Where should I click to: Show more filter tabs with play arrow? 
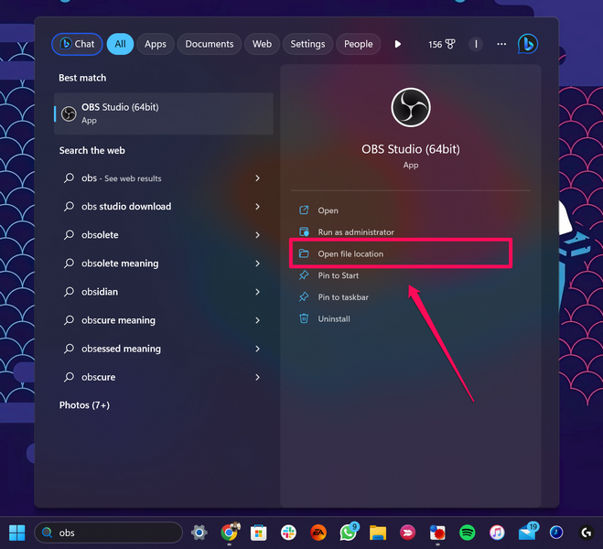coord(398,44)
